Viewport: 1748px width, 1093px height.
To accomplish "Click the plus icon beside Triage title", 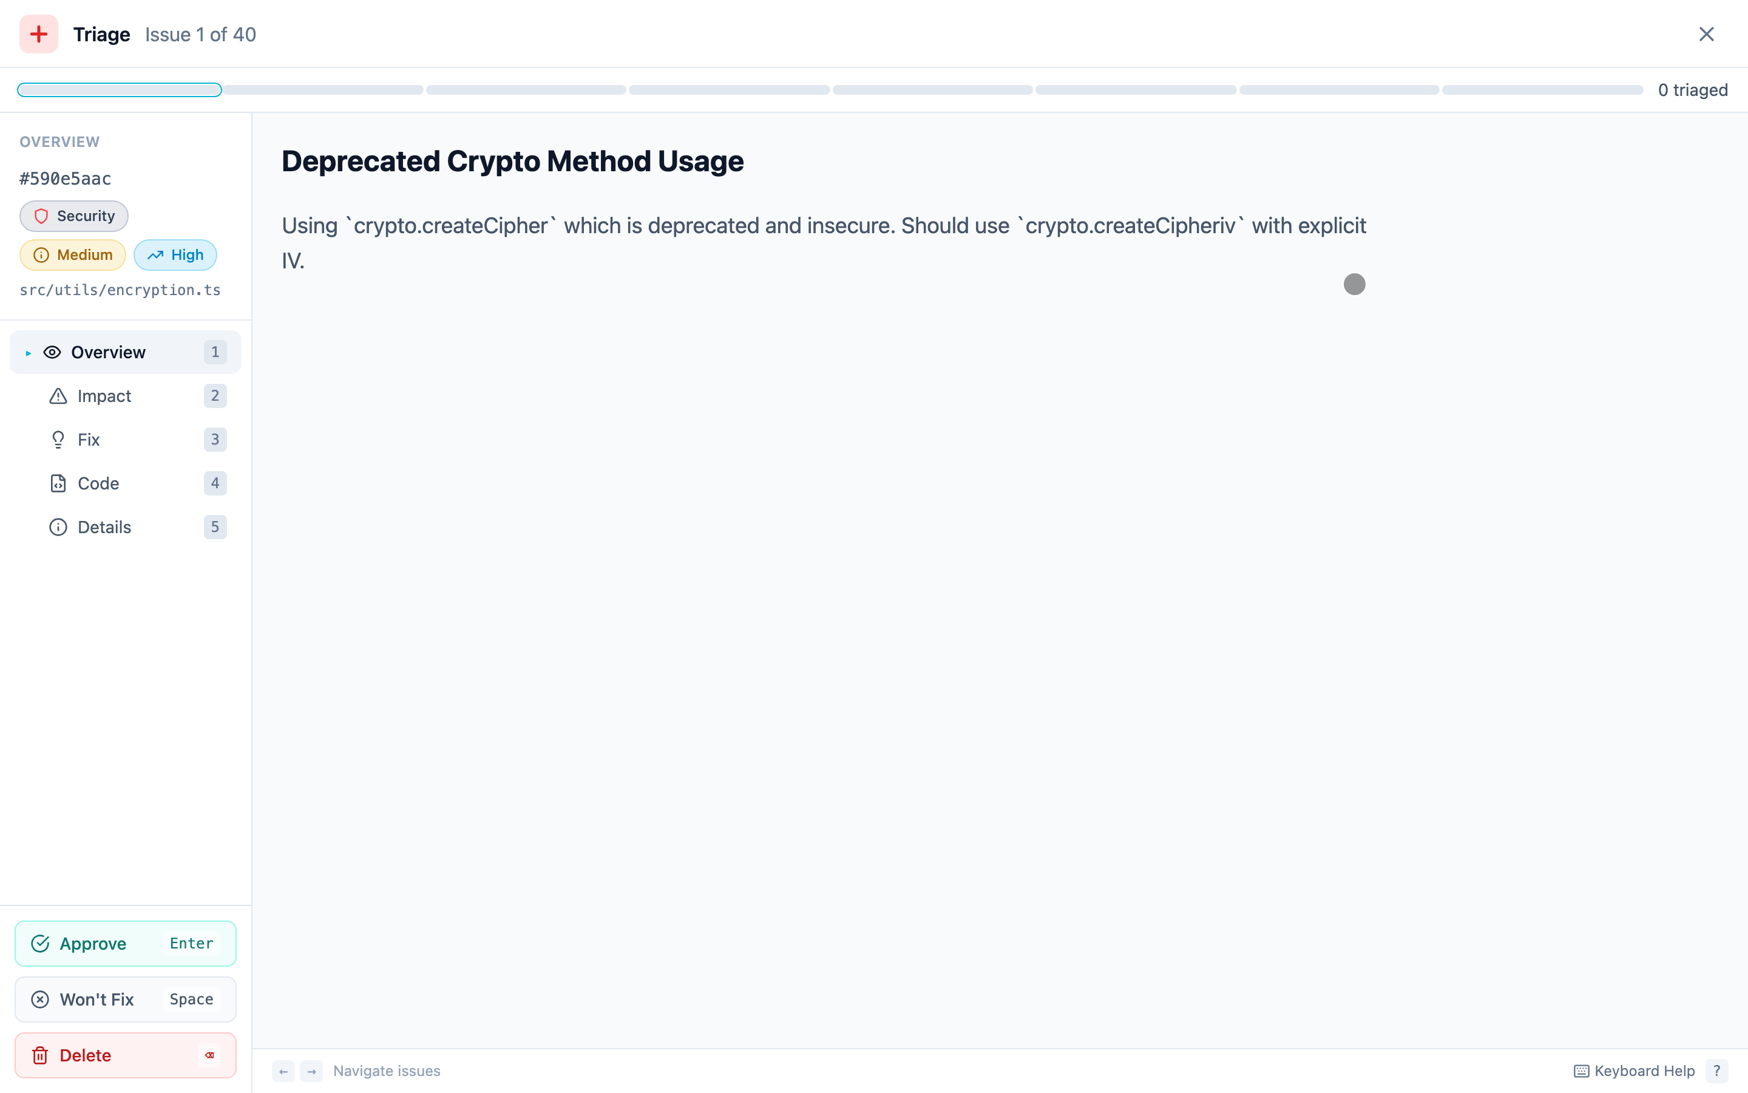I will click(x=38, y=33).
